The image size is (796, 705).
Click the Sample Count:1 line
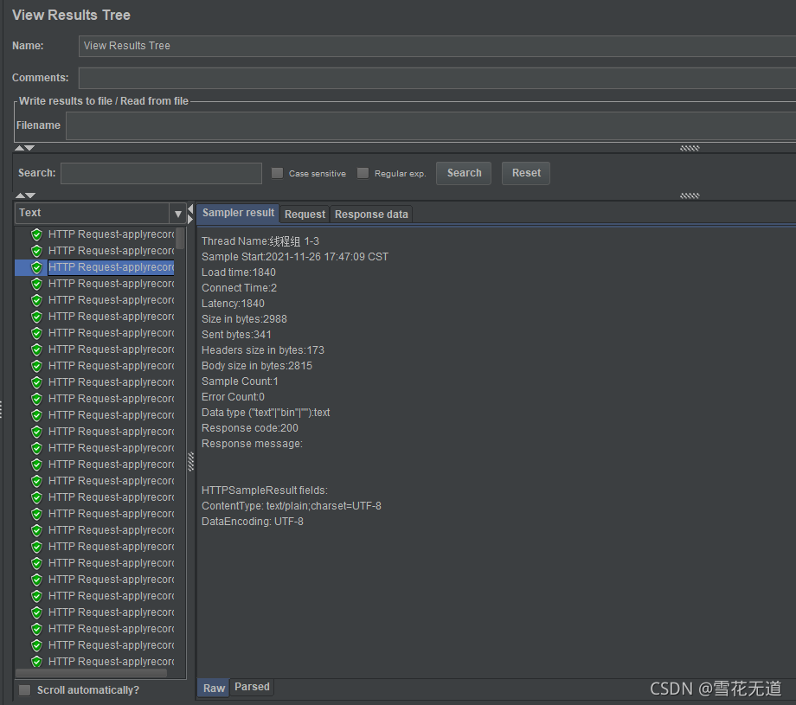[240, 381]
